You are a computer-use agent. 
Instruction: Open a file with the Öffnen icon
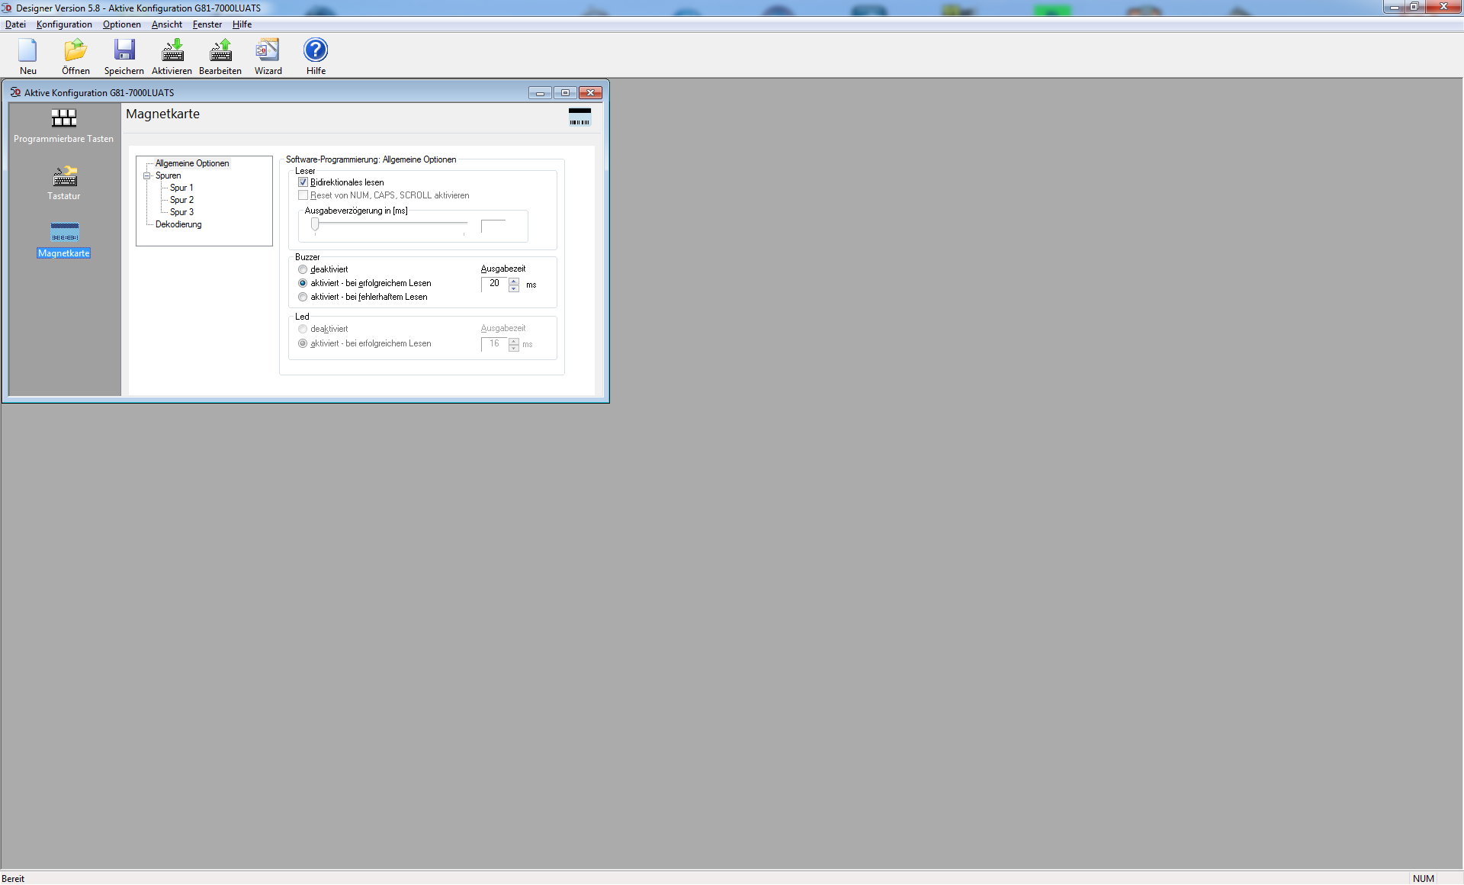75,51
